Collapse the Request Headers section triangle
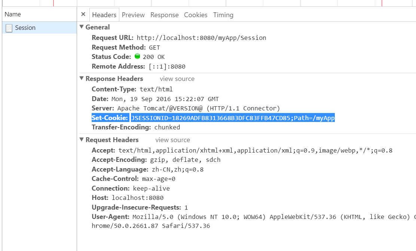 pyautogui.click(x=82, y=139)
